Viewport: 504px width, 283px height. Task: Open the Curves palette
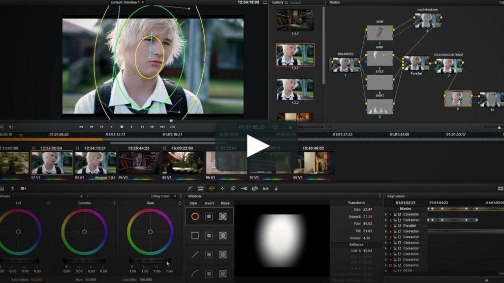189,189
